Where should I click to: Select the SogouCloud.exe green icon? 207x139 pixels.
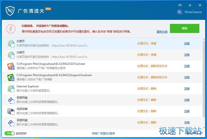(11, 77)
